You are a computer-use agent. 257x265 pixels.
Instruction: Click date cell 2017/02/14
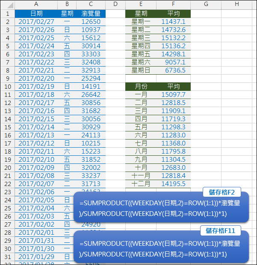[36, 127]
